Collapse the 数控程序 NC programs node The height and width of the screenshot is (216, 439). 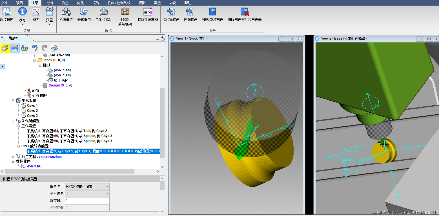click(13, 161)
